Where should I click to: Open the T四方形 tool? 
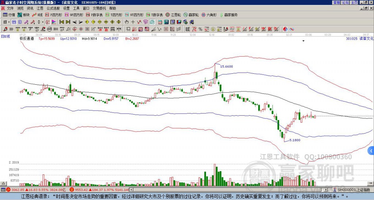tap(114, 15)
